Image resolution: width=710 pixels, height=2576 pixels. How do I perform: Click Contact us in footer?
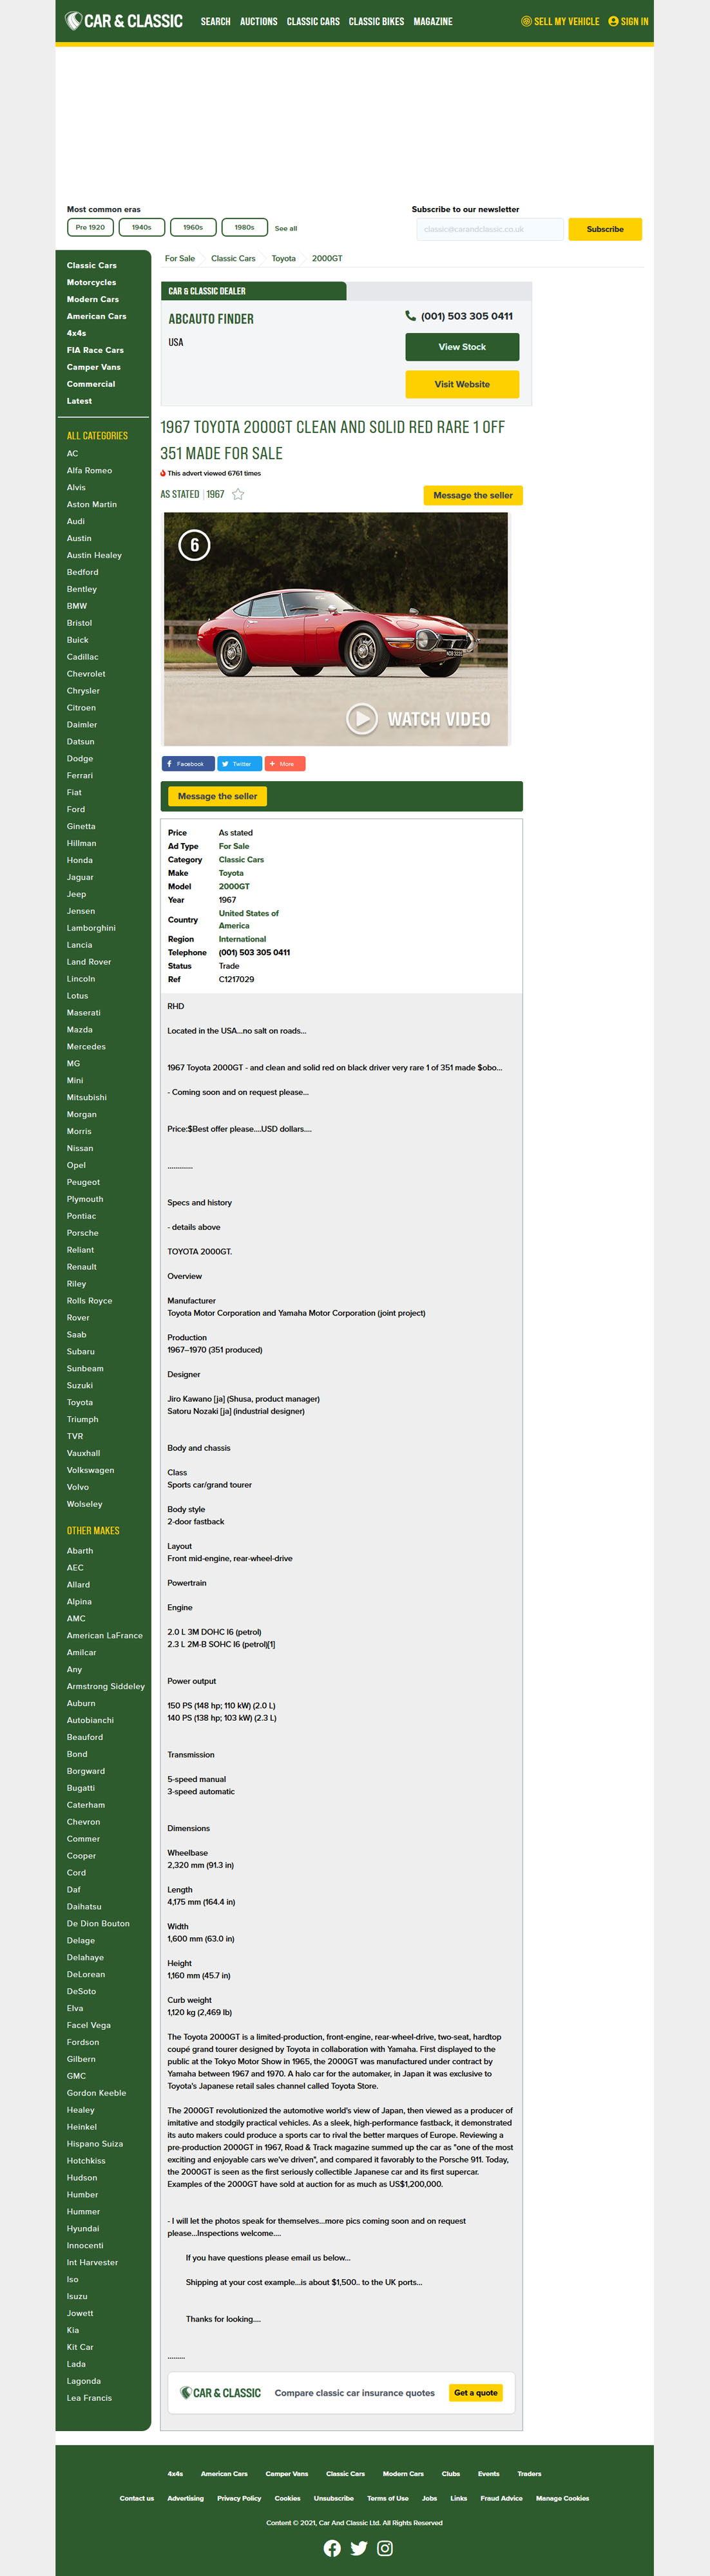(x=137, y=2498)
